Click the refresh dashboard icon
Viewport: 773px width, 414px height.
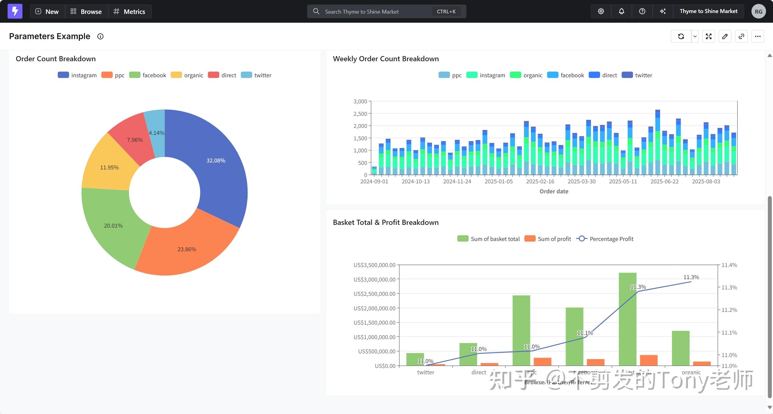(681, 36)
